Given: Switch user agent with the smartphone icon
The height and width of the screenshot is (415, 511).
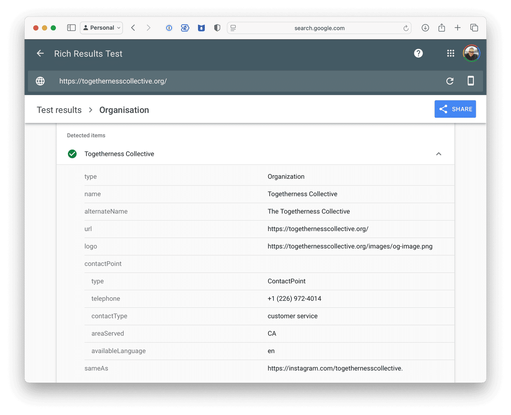Looking at the screenshot, I should [471, 81].
